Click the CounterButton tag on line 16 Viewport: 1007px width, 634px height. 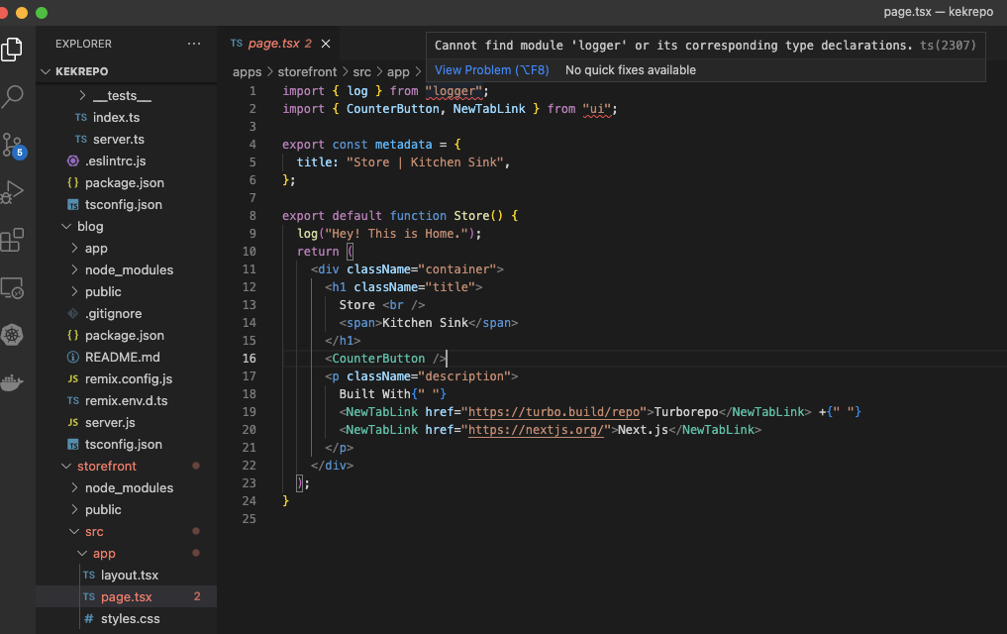378,359
